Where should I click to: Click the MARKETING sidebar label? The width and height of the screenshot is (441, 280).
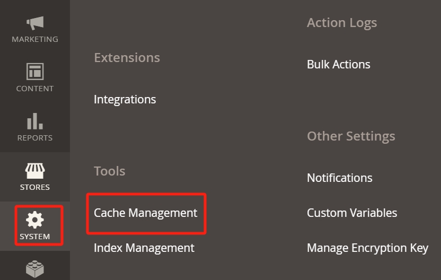click(x=35, y=39)
